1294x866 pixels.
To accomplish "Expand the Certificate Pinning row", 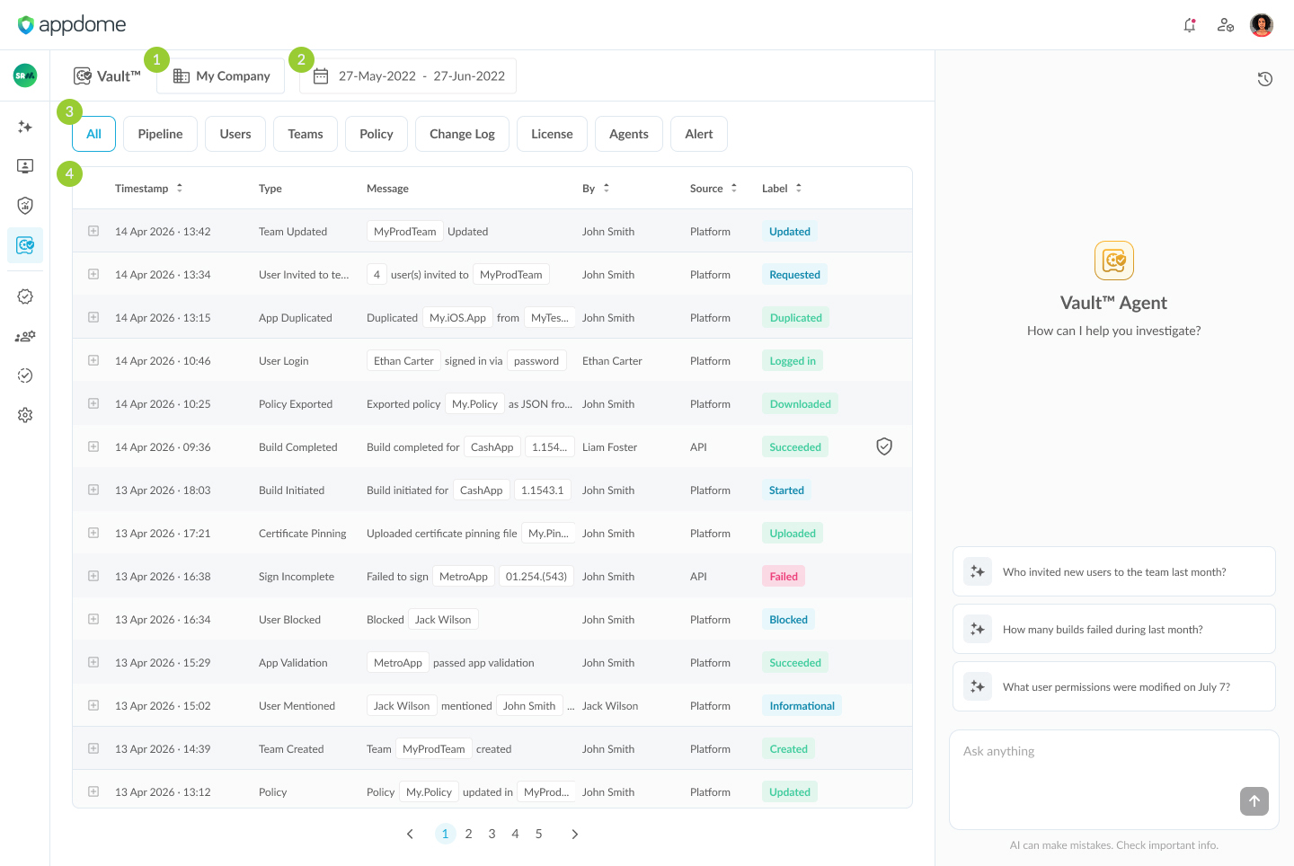I will [x=93, y=533].
